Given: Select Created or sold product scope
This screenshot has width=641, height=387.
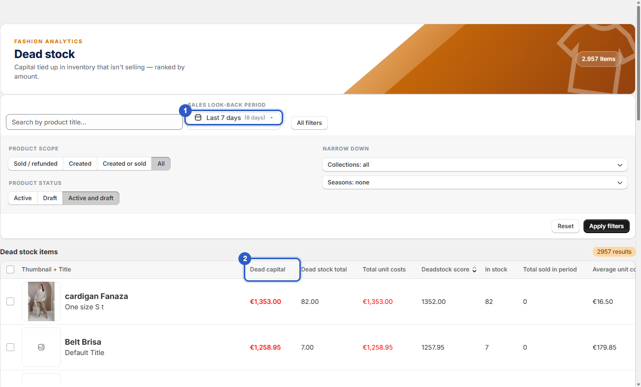Looking at the screenshot, I should (124, 164).
